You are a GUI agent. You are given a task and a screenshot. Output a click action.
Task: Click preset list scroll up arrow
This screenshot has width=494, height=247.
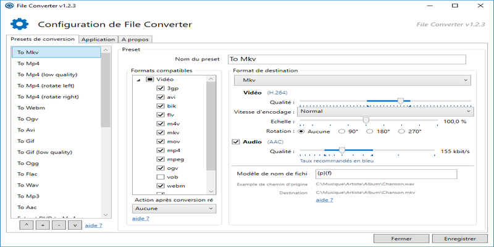(x=106, y=50)
